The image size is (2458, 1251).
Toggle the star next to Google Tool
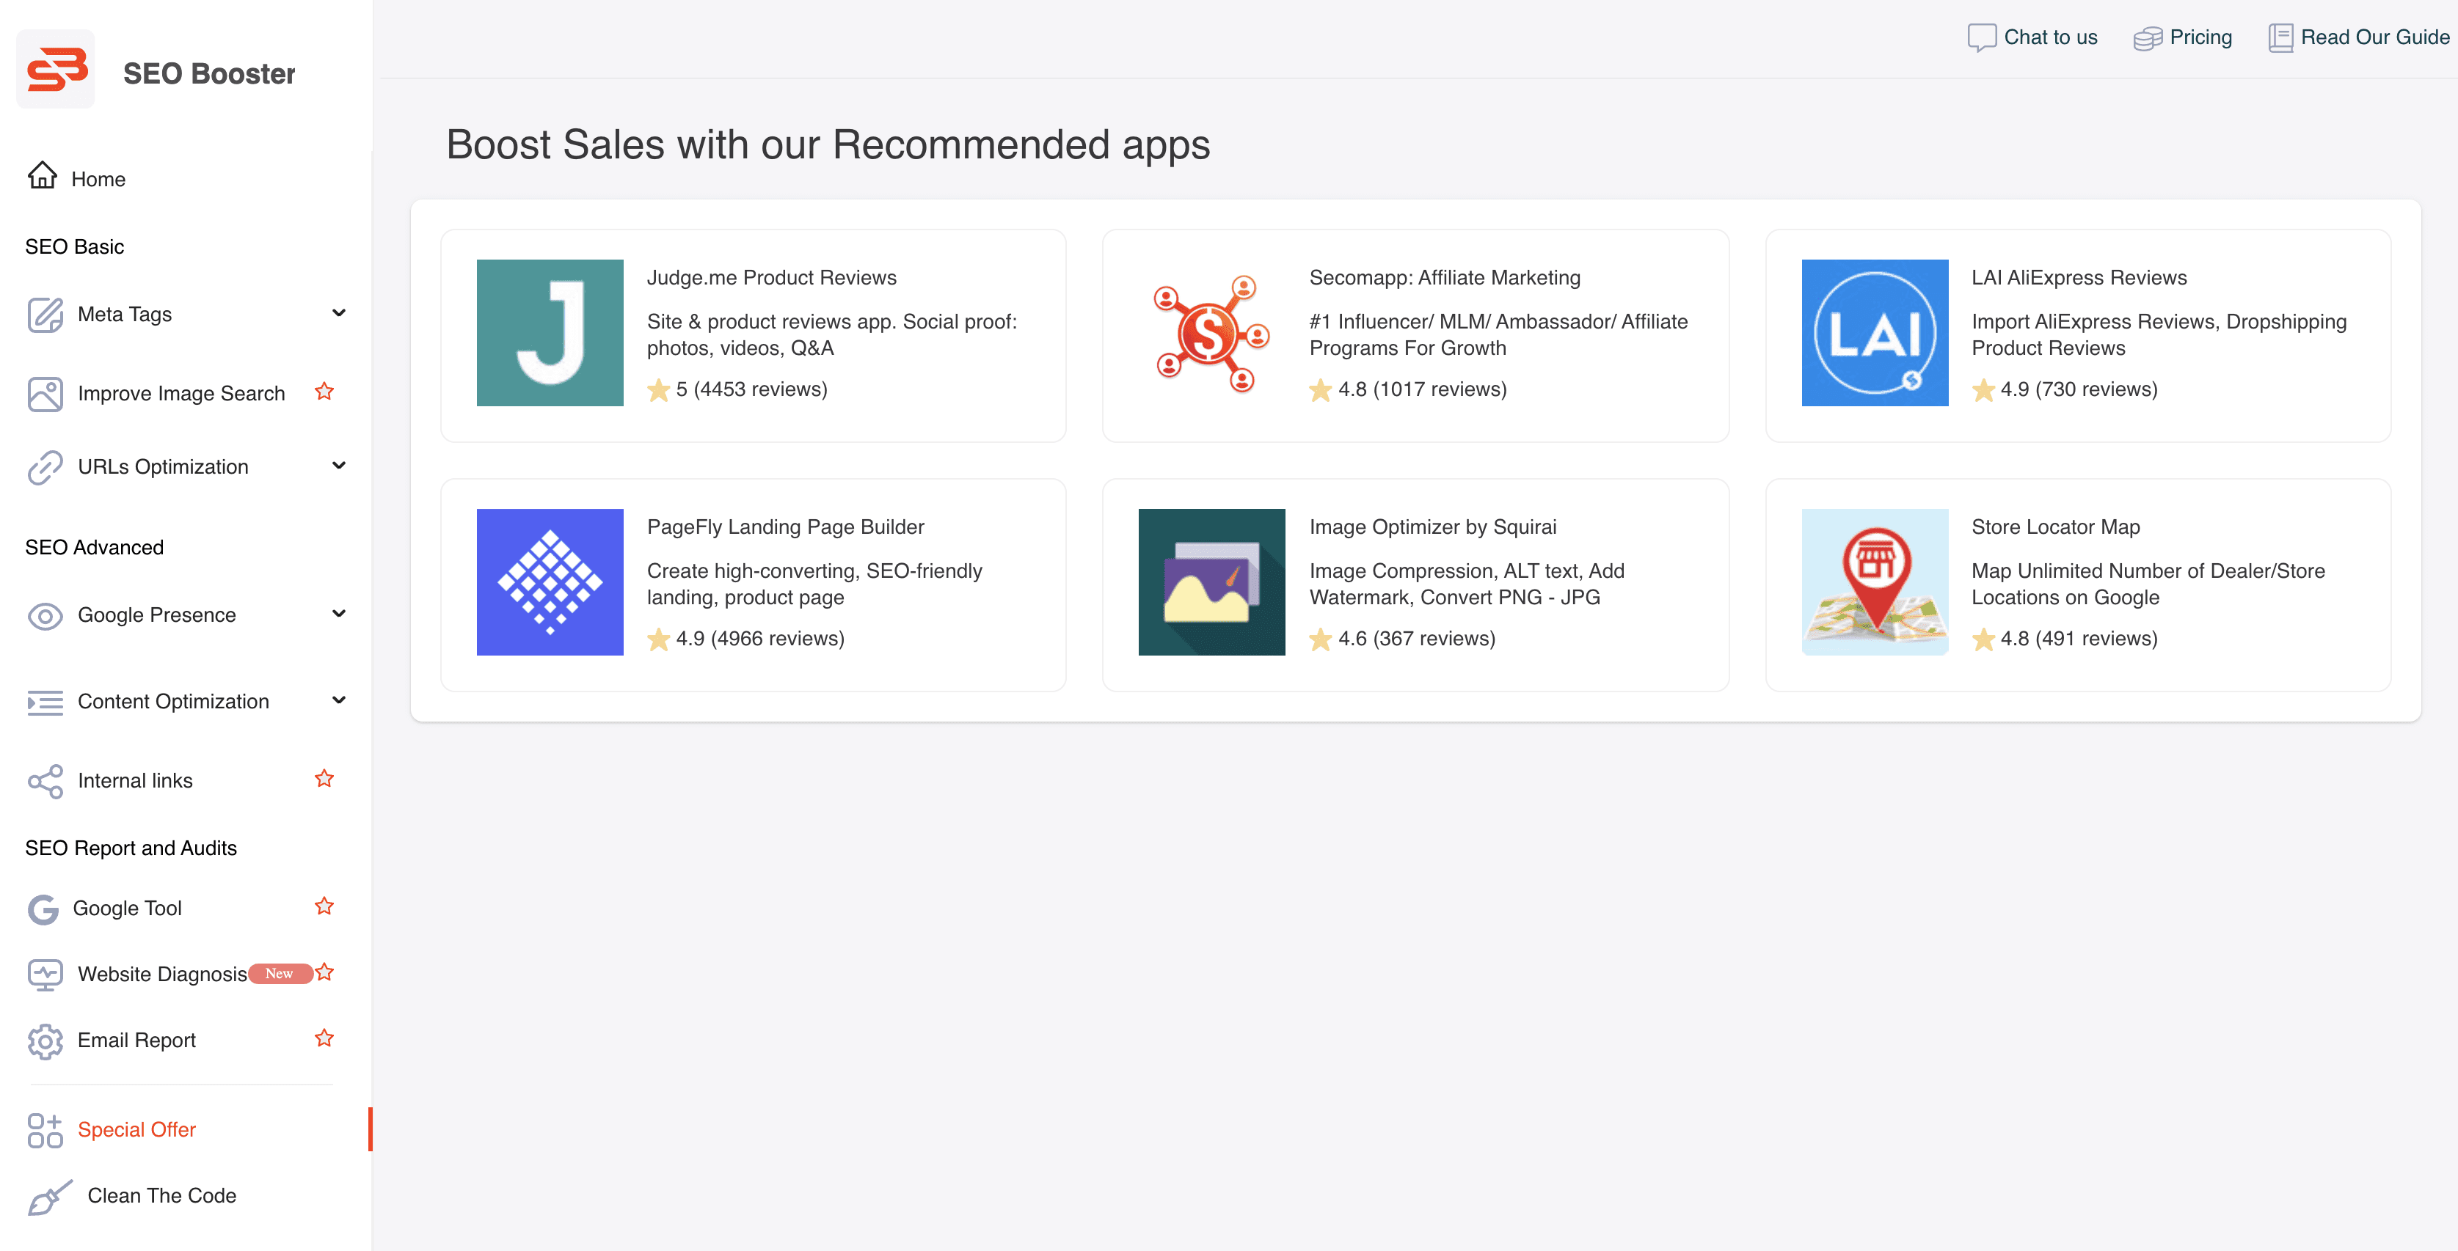point(324,907)
